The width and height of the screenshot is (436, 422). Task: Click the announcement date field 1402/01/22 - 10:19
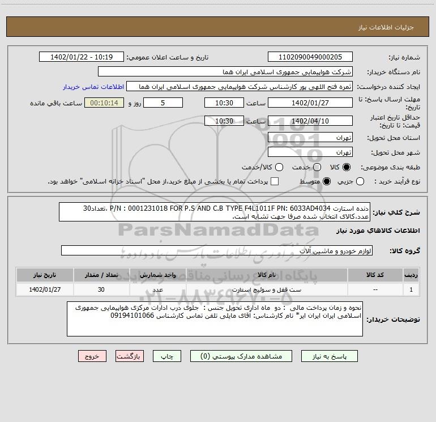pyautogui.click(x=82, y=57)
